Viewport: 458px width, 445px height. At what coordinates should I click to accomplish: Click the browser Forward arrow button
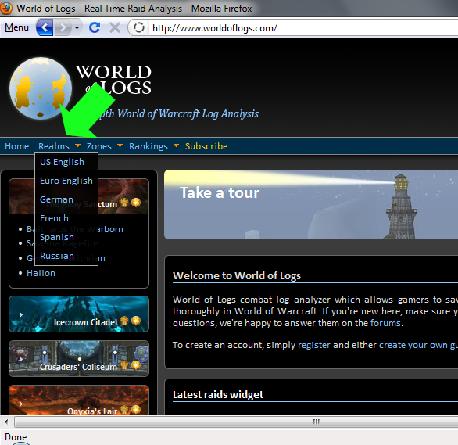tap(63, 27)
